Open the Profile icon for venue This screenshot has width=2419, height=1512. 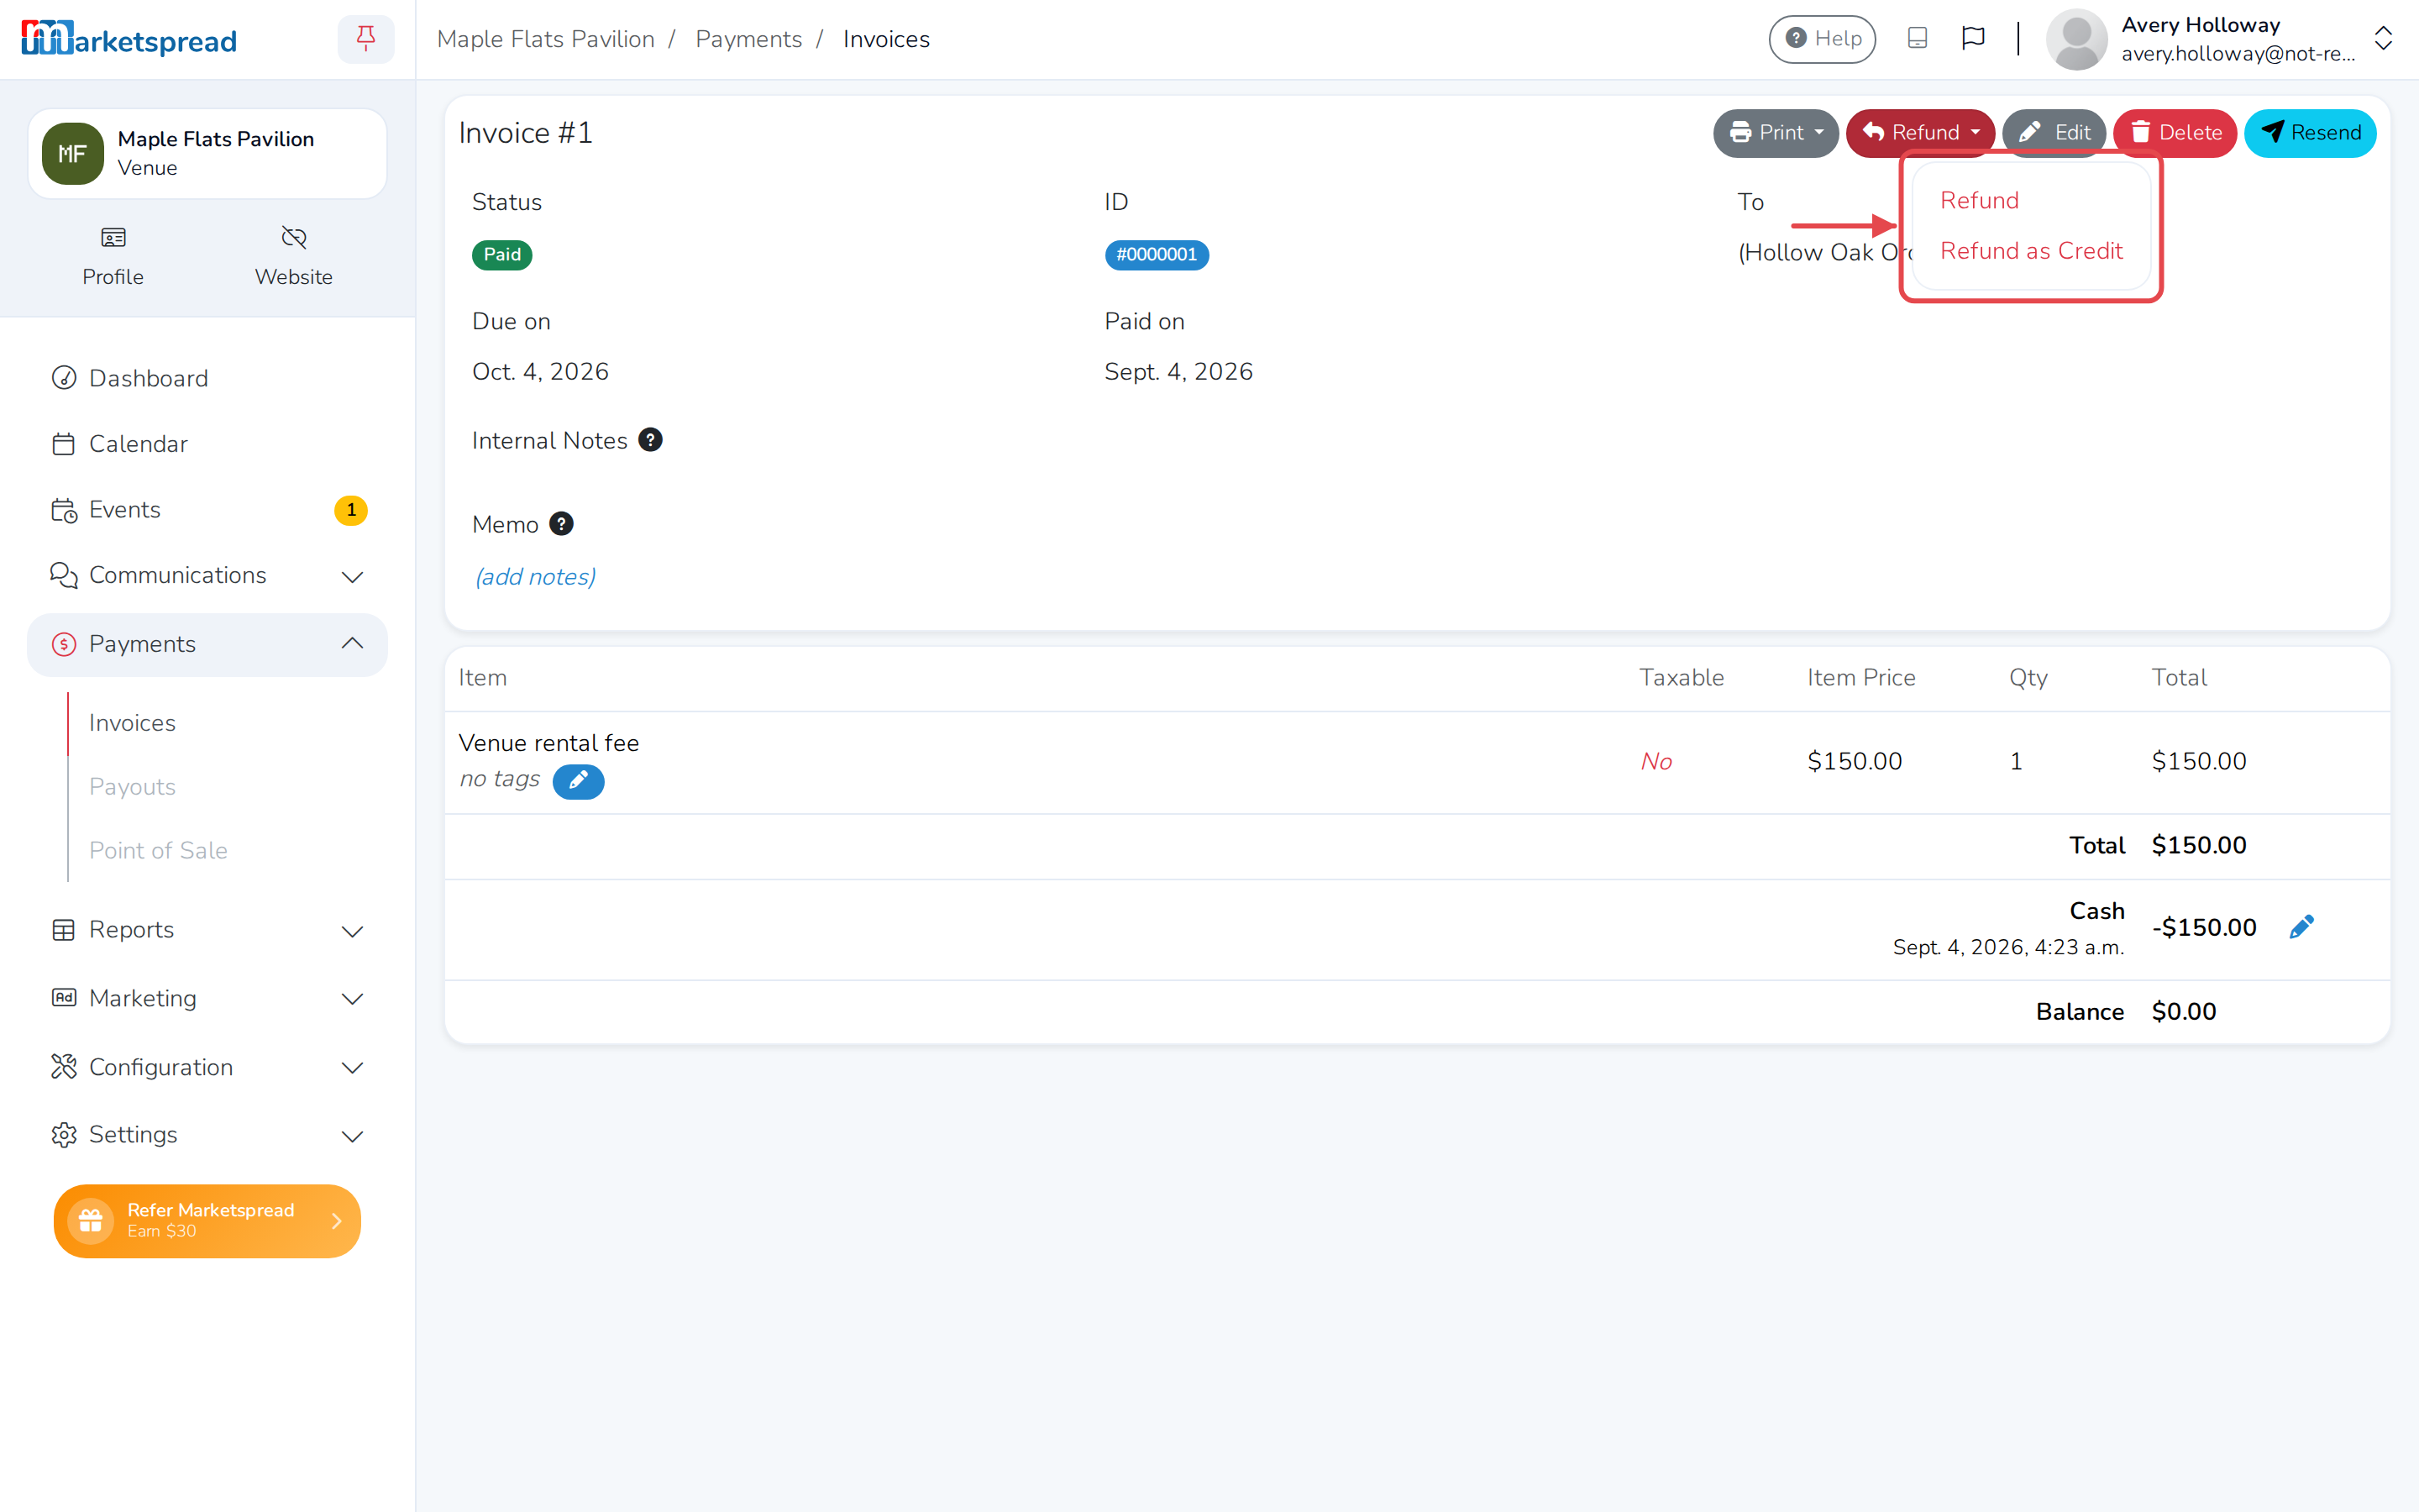tap(113, 256)
